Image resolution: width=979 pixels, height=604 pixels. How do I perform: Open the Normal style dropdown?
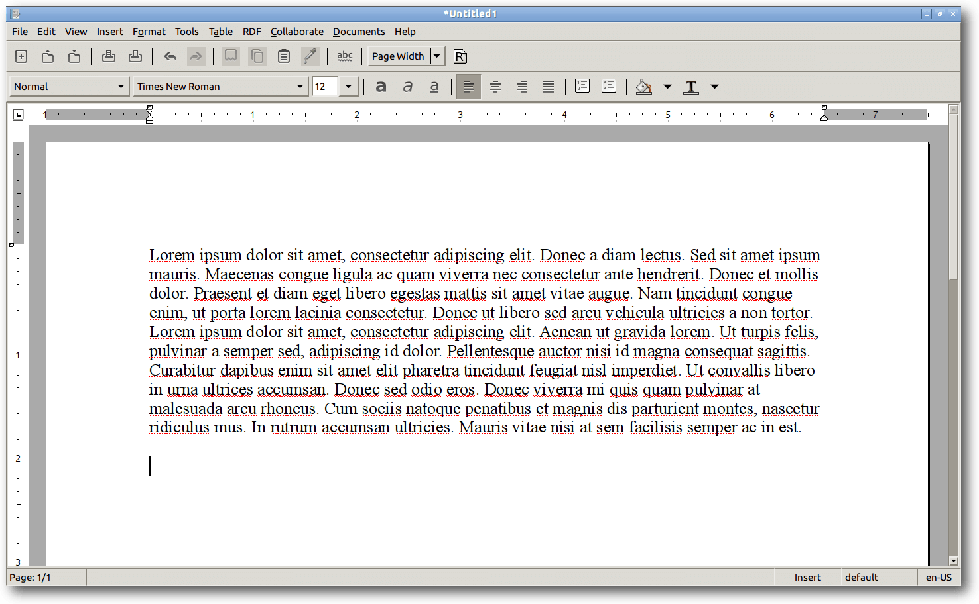click(x=121, y=87)
